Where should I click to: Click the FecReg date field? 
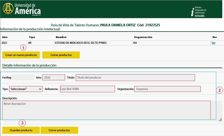tap(23, 77)
